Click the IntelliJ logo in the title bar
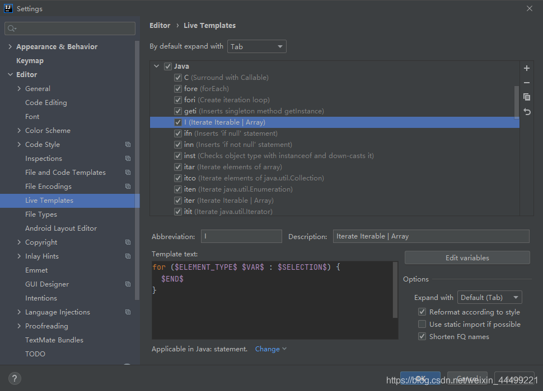543x391 pixels. 8,8
